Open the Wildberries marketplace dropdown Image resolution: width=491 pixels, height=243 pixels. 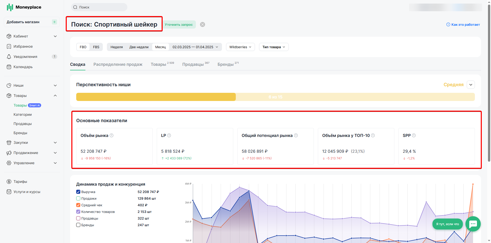click(x=240, y=47)
